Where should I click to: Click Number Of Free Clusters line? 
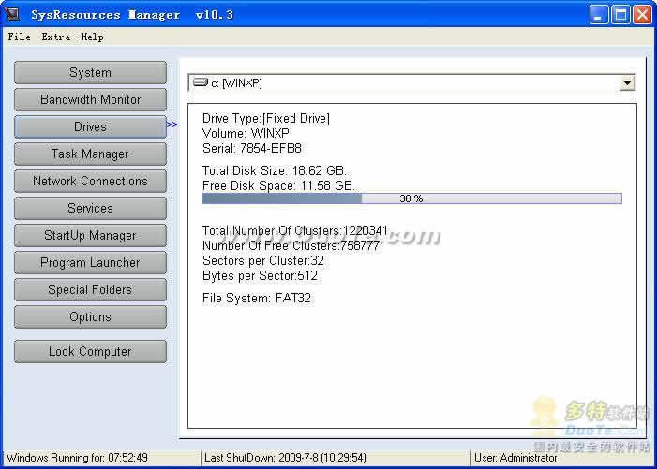[291, 245]
